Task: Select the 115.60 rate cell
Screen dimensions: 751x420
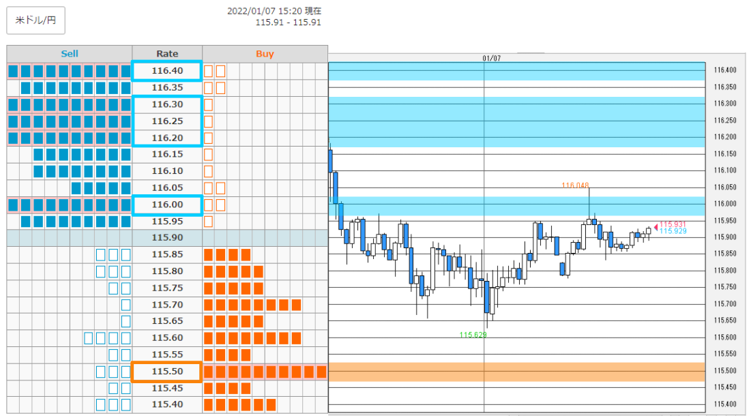Action: 167,337
